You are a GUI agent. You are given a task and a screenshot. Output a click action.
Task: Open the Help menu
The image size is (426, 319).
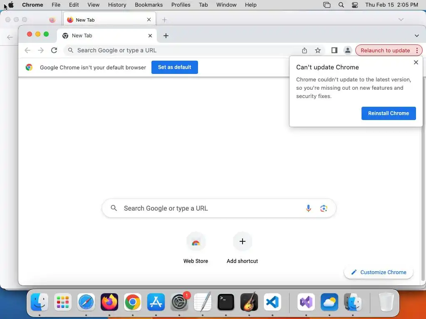click(x=250, y=5)
